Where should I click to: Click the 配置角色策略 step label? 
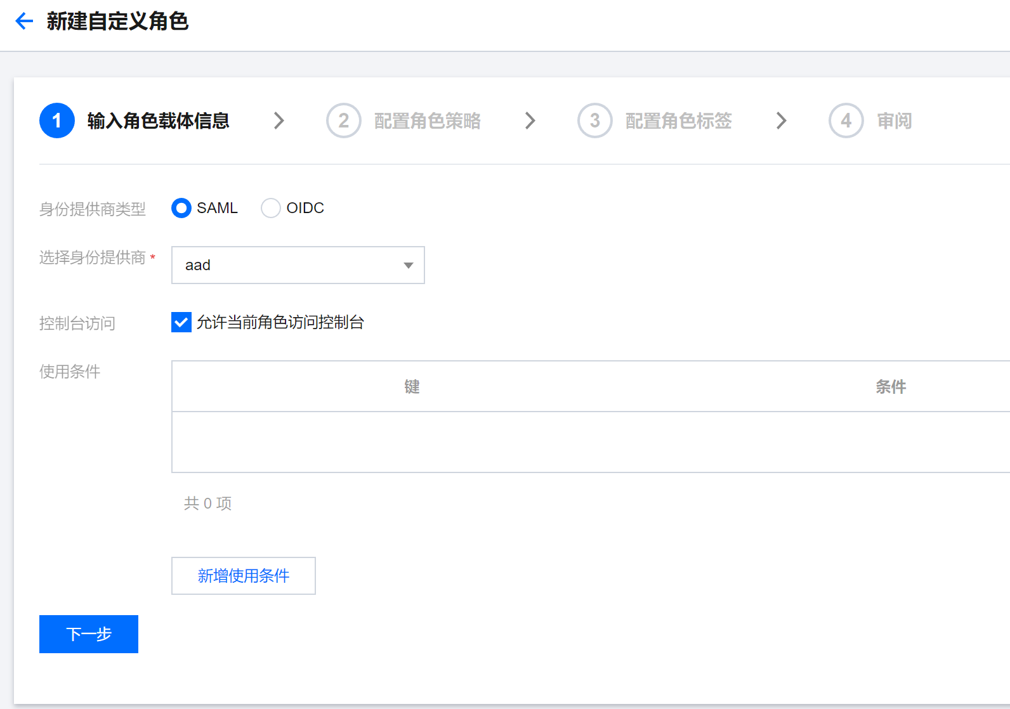[427, 120]
